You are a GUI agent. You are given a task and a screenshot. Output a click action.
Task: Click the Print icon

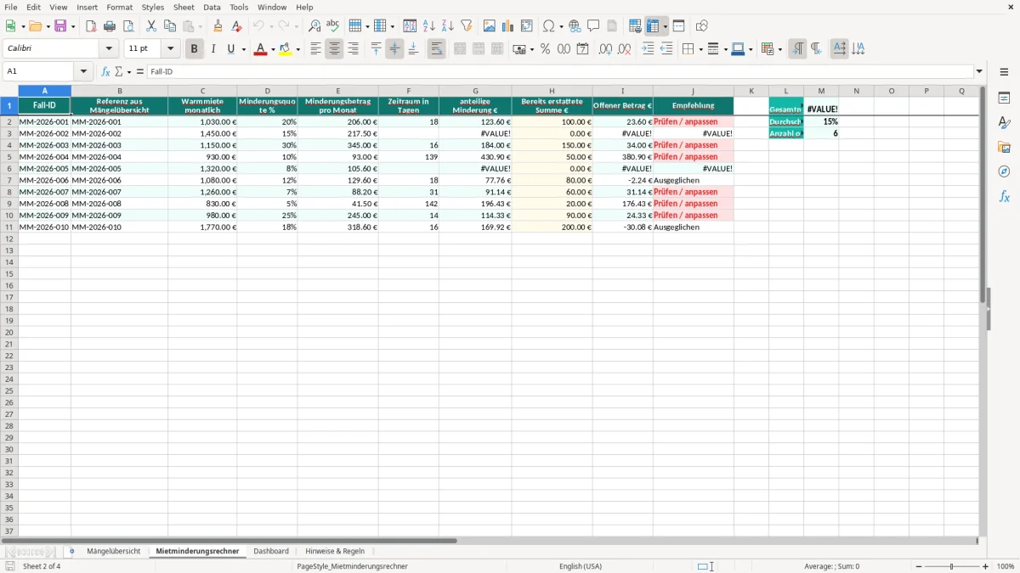[110, 26]
